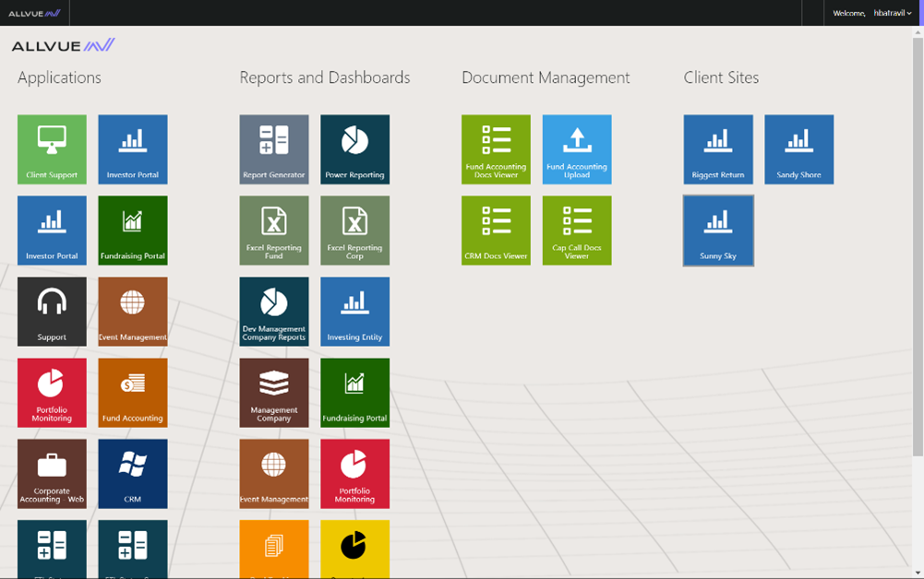The image size is (924, 579).
Task: Open Cap Call Docs Viewer tile
Action: pyautogui.click(x=577, y=230)
